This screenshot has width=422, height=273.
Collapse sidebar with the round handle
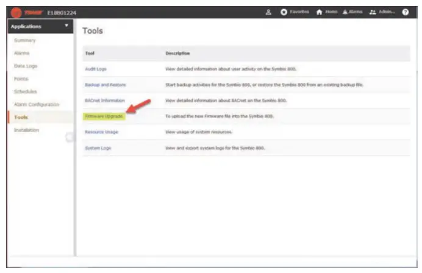(x=70, y=137)
